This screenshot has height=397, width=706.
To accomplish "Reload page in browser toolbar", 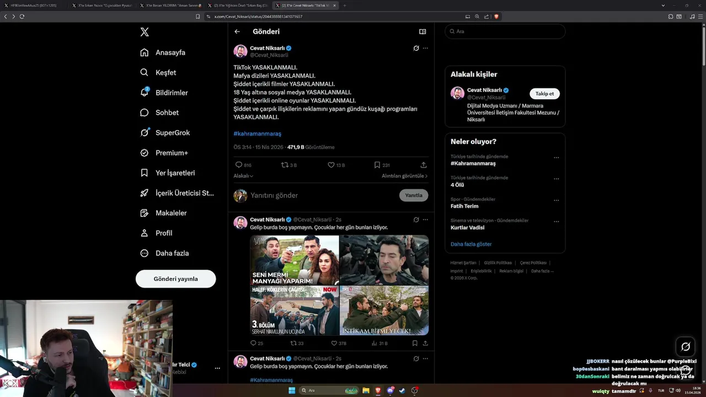I will click(22, 17).
